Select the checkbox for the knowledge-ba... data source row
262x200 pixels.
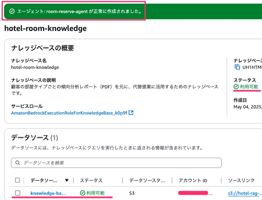point(17,193)
